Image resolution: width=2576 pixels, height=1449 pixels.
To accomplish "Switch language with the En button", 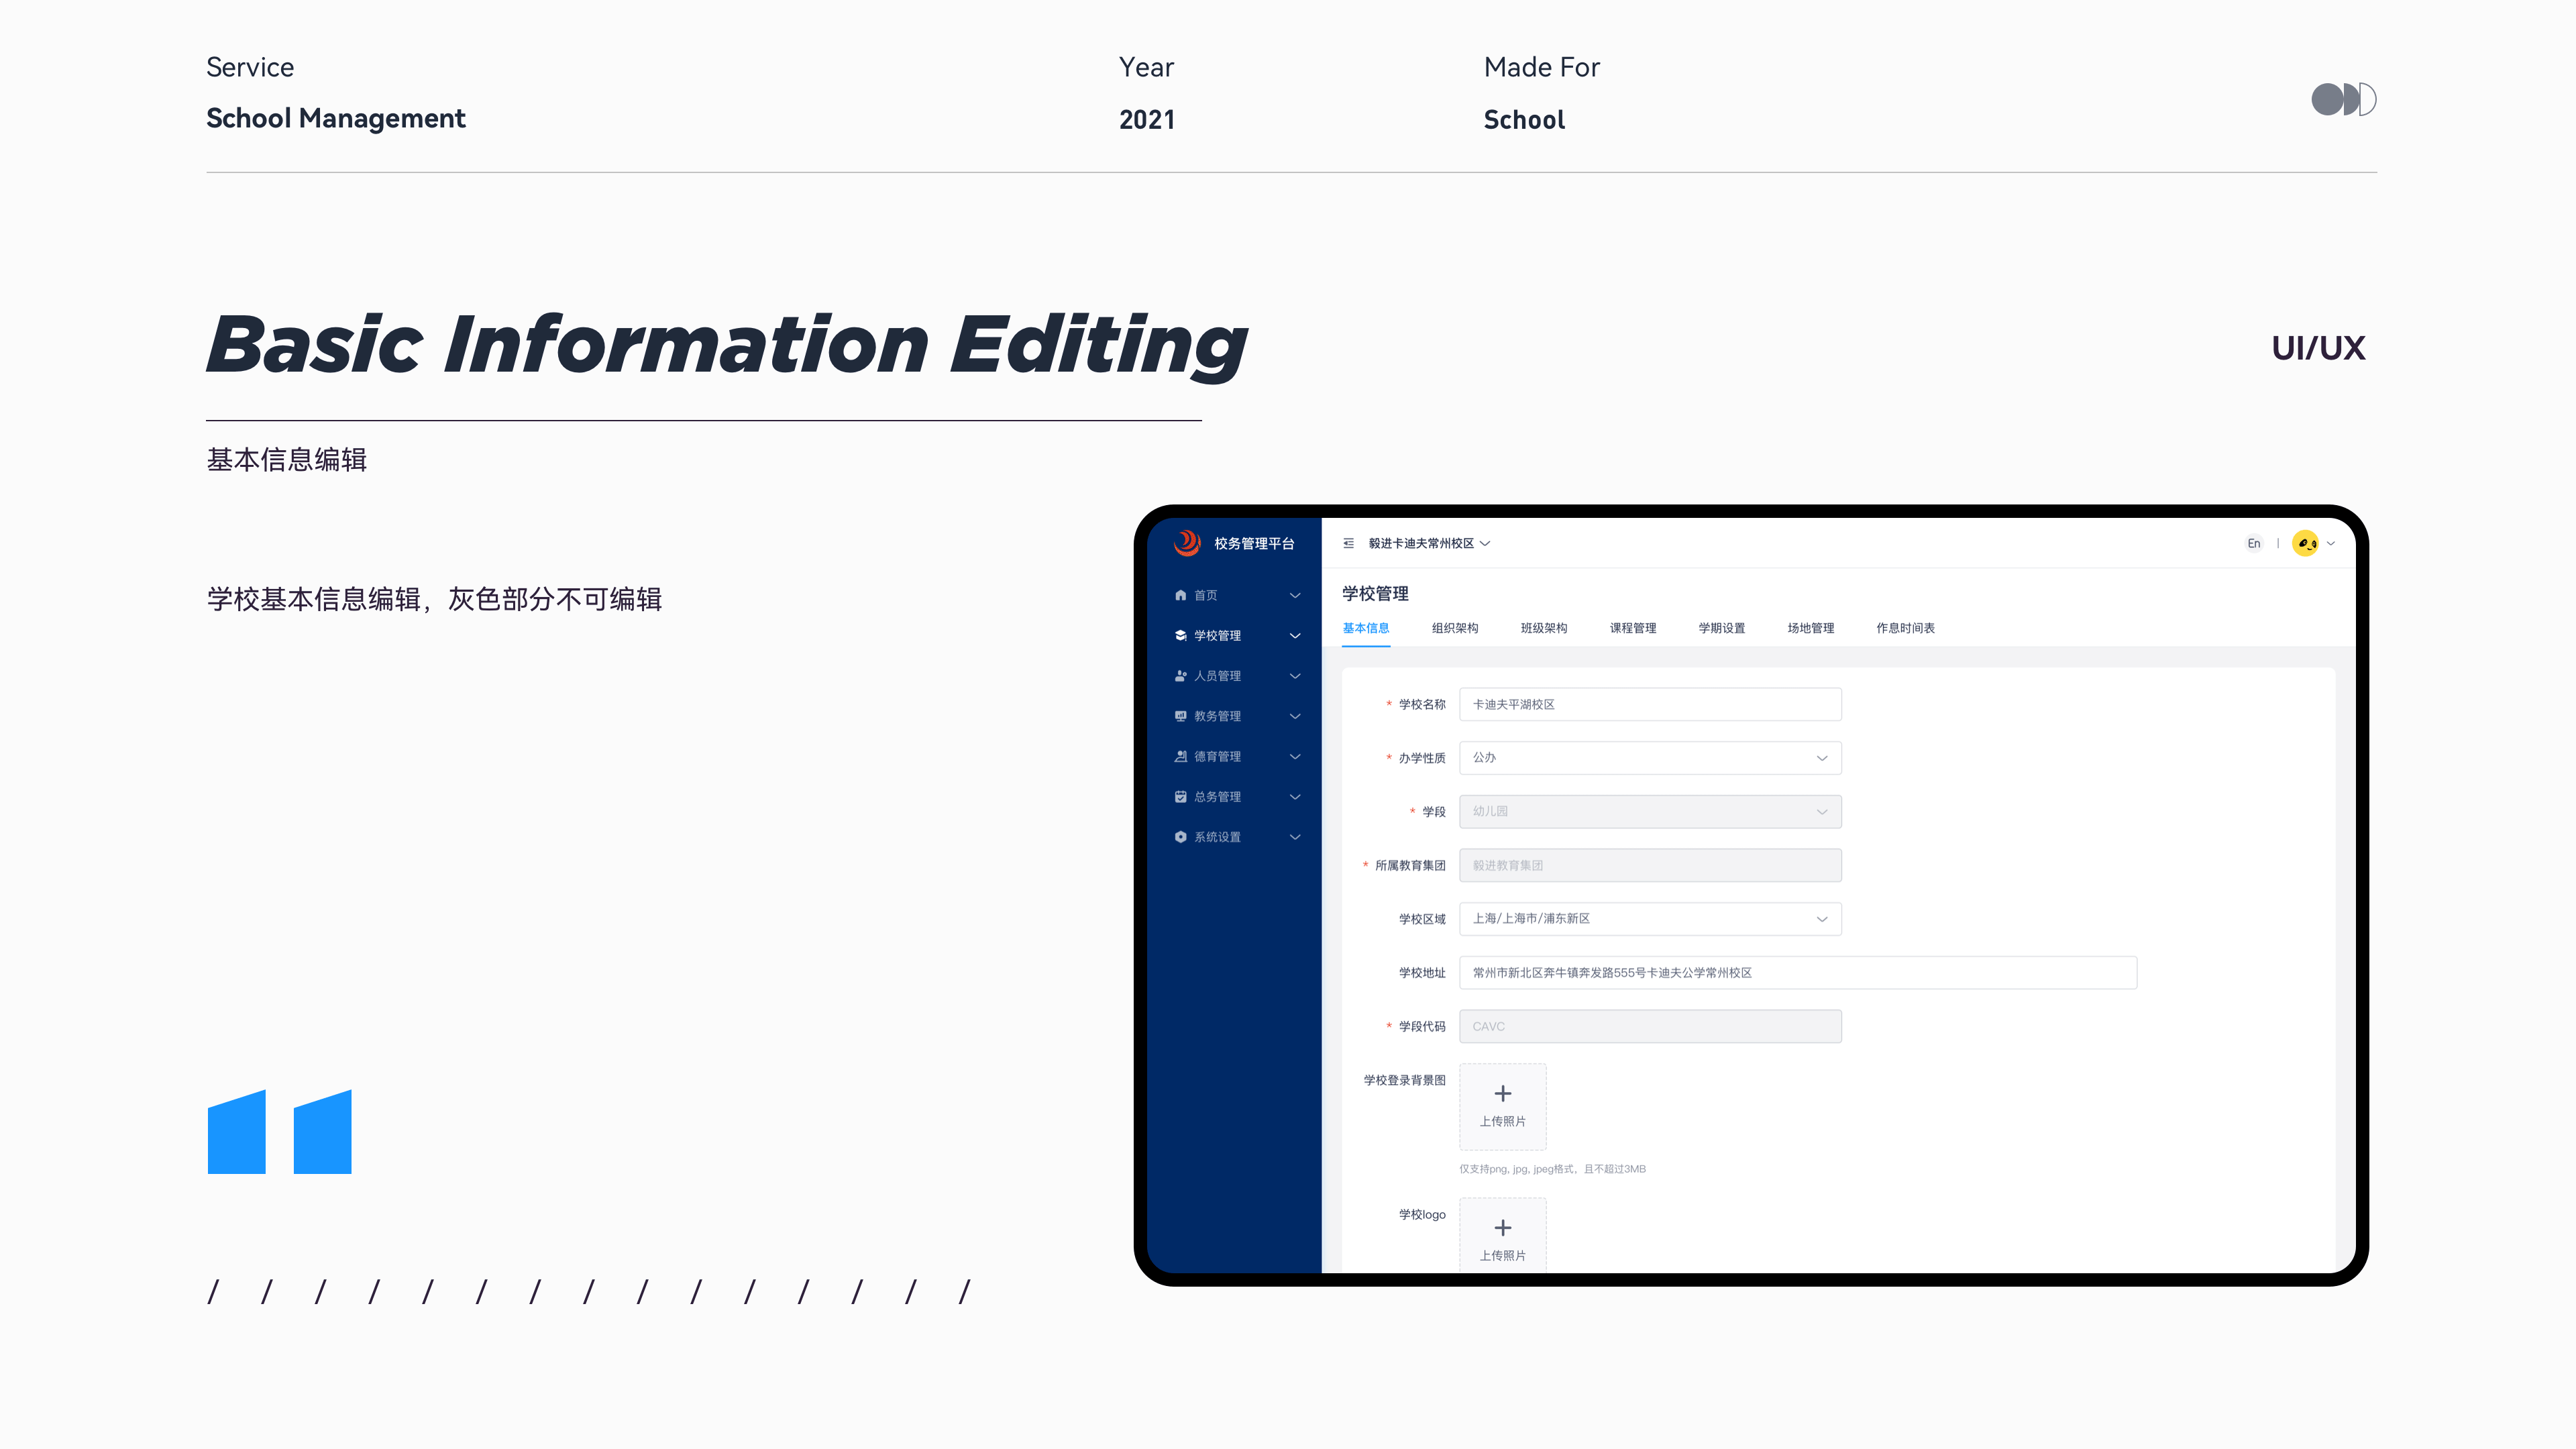I will (2254, 543).
